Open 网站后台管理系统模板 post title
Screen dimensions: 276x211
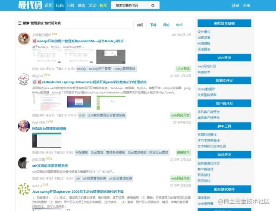click(49, 129)
